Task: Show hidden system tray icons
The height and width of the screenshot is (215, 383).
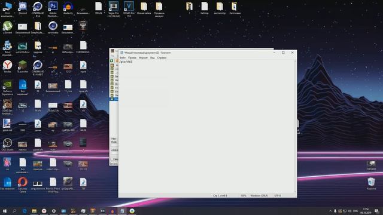Action: coord(330,211)
